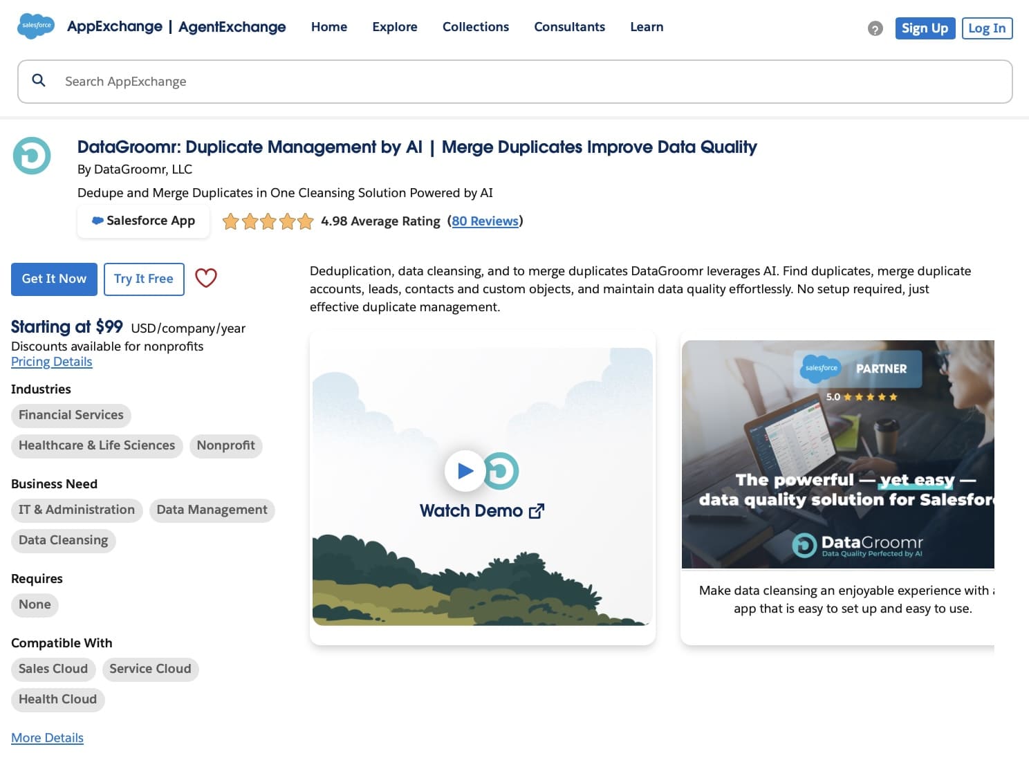Select the Data Cleansing business need tag

pos(63,540)
